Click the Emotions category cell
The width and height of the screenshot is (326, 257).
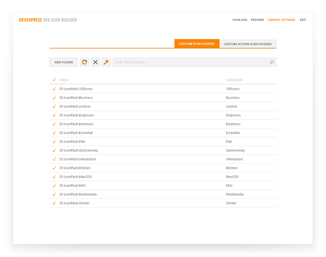pyautogui.click(x=233, y=124)
